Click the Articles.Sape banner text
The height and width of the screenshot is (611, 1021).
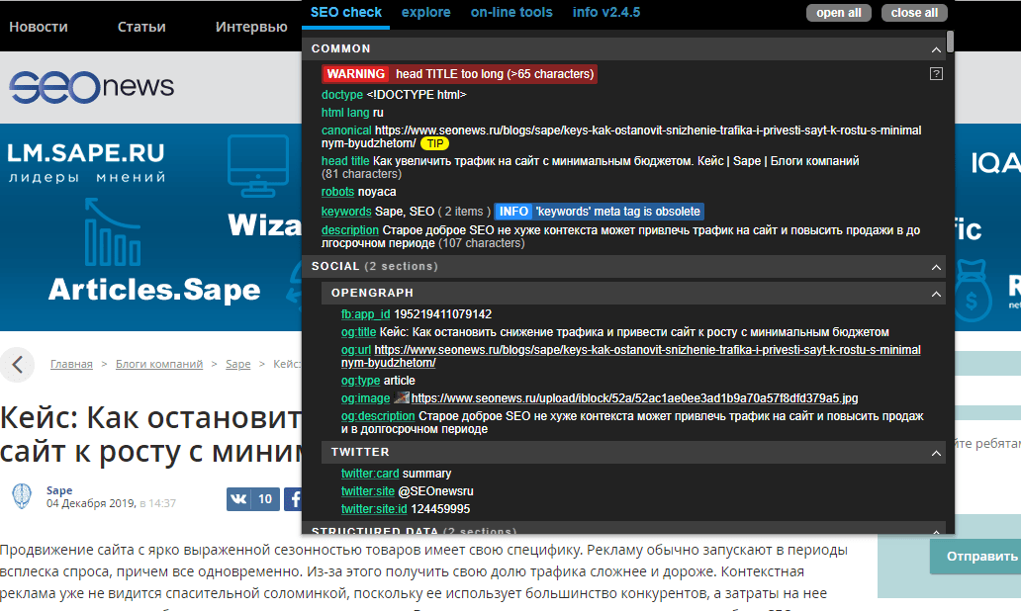pyautogui.click(x=154, y=290)
